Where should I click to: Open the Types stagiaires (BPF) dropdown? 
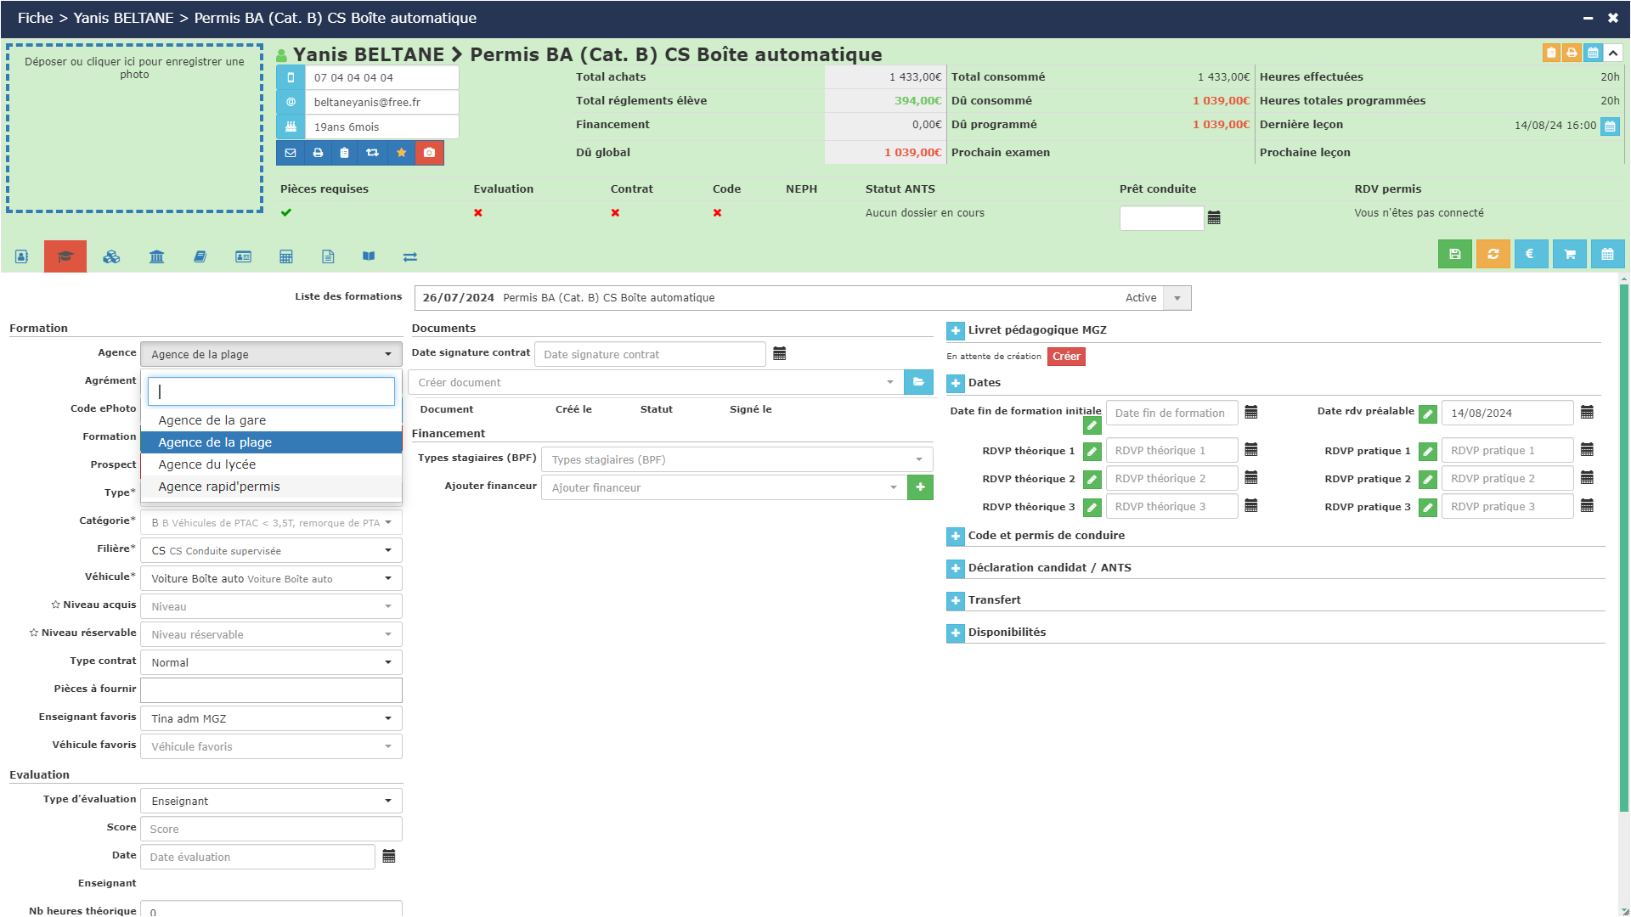pos(736,459)
